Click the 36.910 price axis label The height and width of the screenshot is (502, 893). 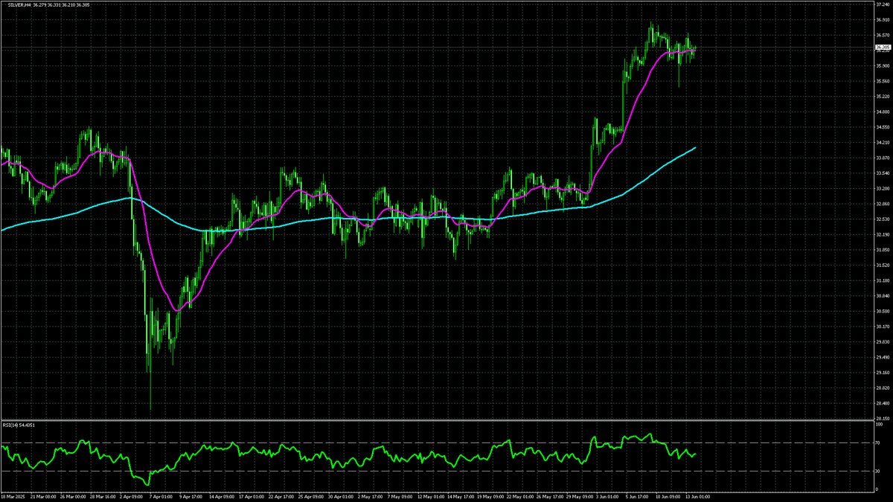pos(883,19)
